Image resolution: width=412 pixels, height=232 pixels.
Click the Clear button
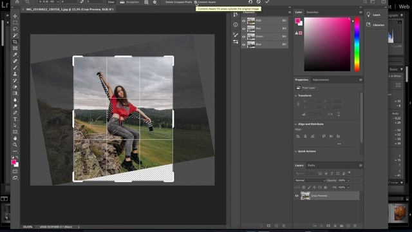coord(111,2)
